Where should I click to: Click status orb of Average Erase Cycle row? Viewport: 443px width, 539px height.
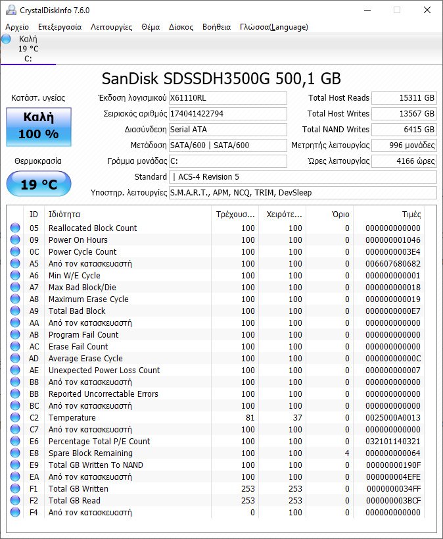click(15, 358)
